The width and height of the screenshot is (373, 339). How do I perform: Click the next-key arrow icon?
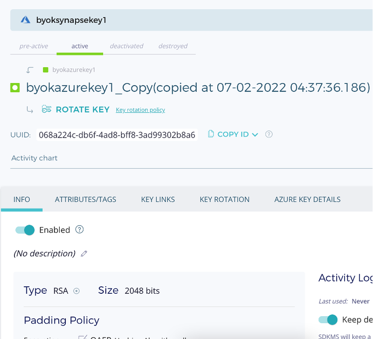click(x=30, y=110)
